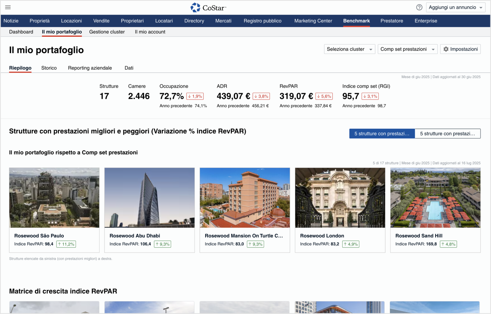Open the Comp set prestazioni dropdown
Viewport: 491px width, 314px height.
click(x=408, y=49)
